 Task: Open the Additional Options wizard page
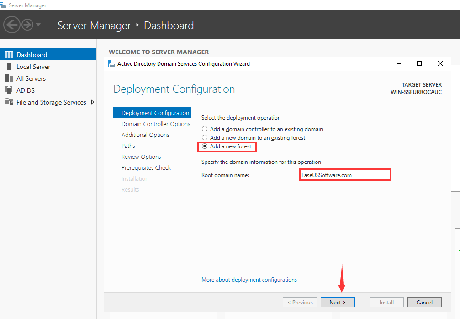point(145,135)
